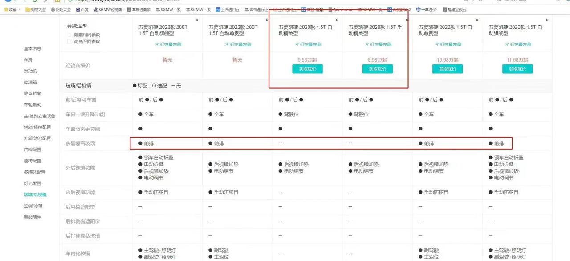Pin 2022款 280T 自动旗舰型 to far left
The image size is (570, 261).
(167, 44)
